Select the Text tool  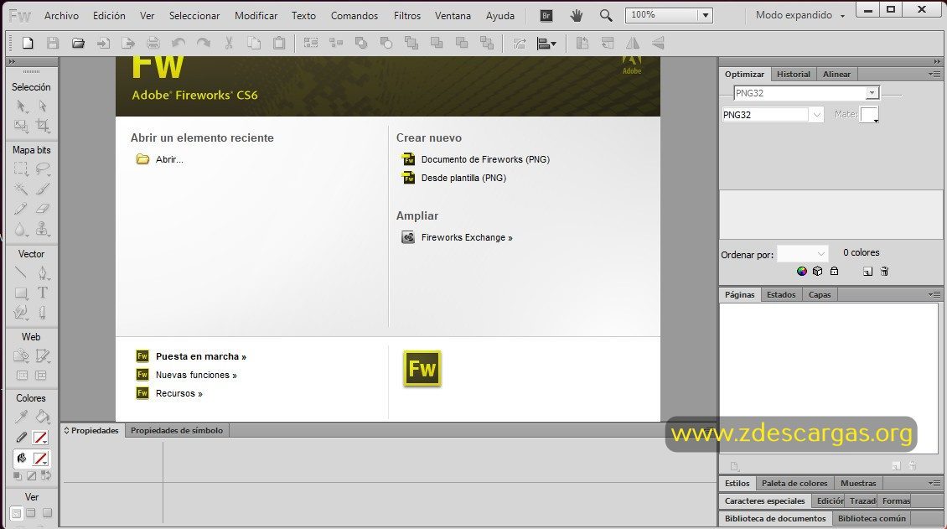(x=42, y=293)
